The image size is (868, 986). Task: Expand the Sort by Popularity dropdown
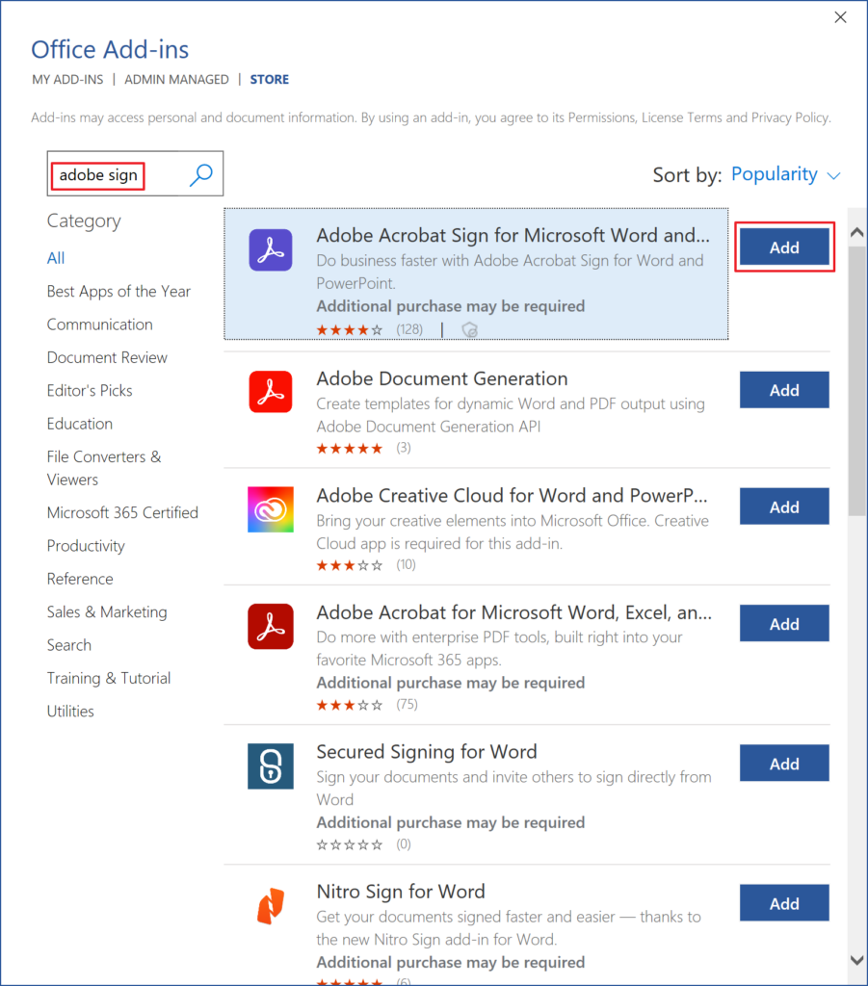[785, 174]
